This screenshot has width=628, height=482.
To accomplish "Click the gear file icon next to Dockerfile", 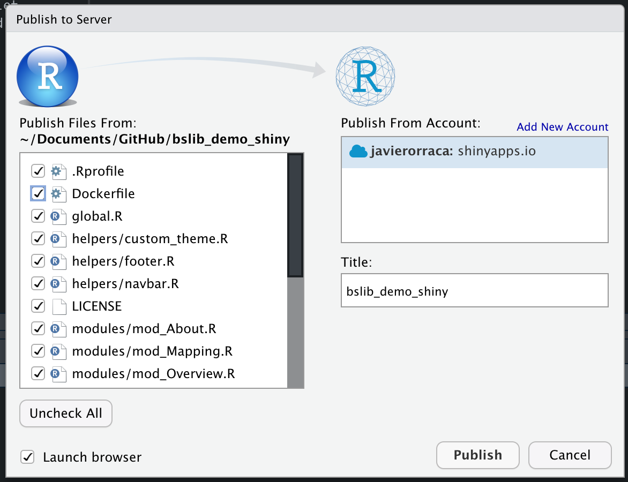I will 58,194.
